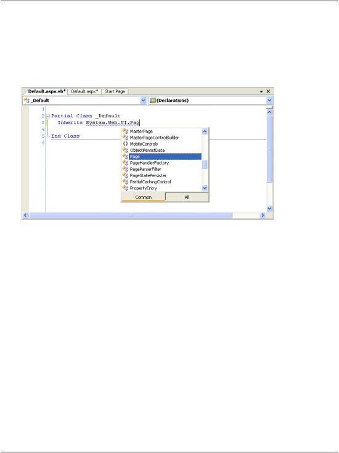Click IntelliSense list scroll up arrow
Screen dimensions: 339x453
205,131
